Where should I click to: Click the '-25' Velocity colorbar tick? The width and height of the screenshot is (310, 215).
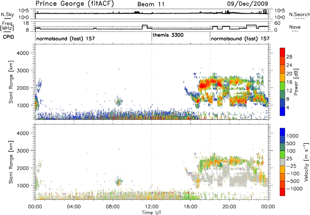(291, 166)
